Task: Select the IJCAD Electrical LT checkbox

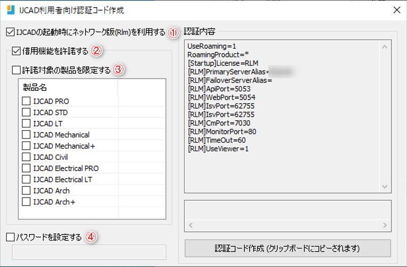Action: pos(26,179)
